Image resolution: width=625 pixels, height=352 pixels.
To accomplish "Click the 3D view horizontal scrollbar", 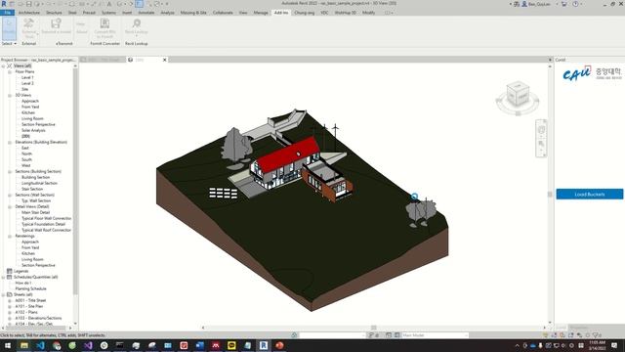I will (x=373, y=328).
